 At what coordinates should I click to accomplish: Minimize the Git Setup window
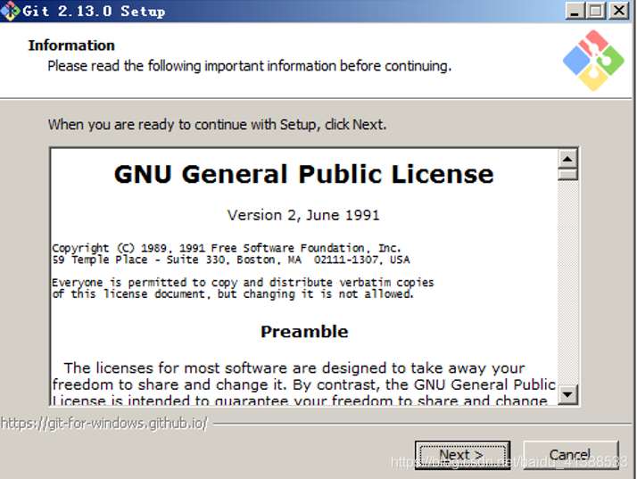point(575,11)
